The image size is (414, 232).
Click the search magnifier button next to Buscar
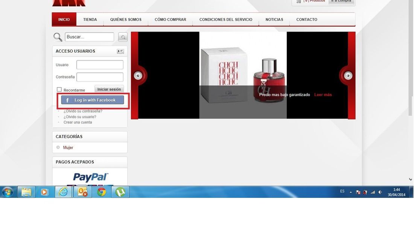[123, 37]
